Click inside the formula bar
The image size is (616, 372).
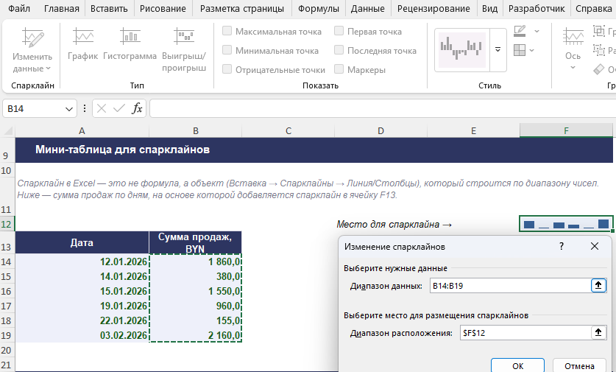click(383, 108)
